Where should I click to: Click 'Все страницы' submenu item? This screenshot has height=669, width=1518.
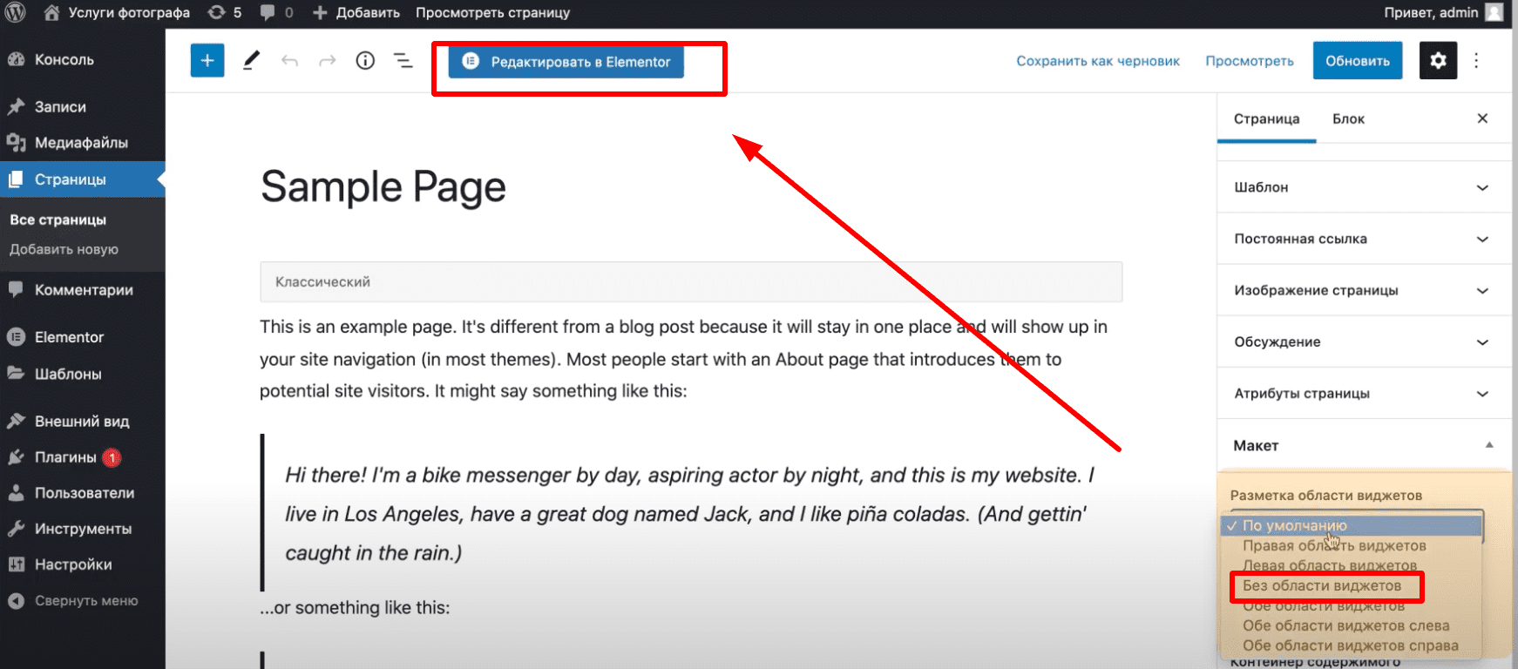[58, 220]
